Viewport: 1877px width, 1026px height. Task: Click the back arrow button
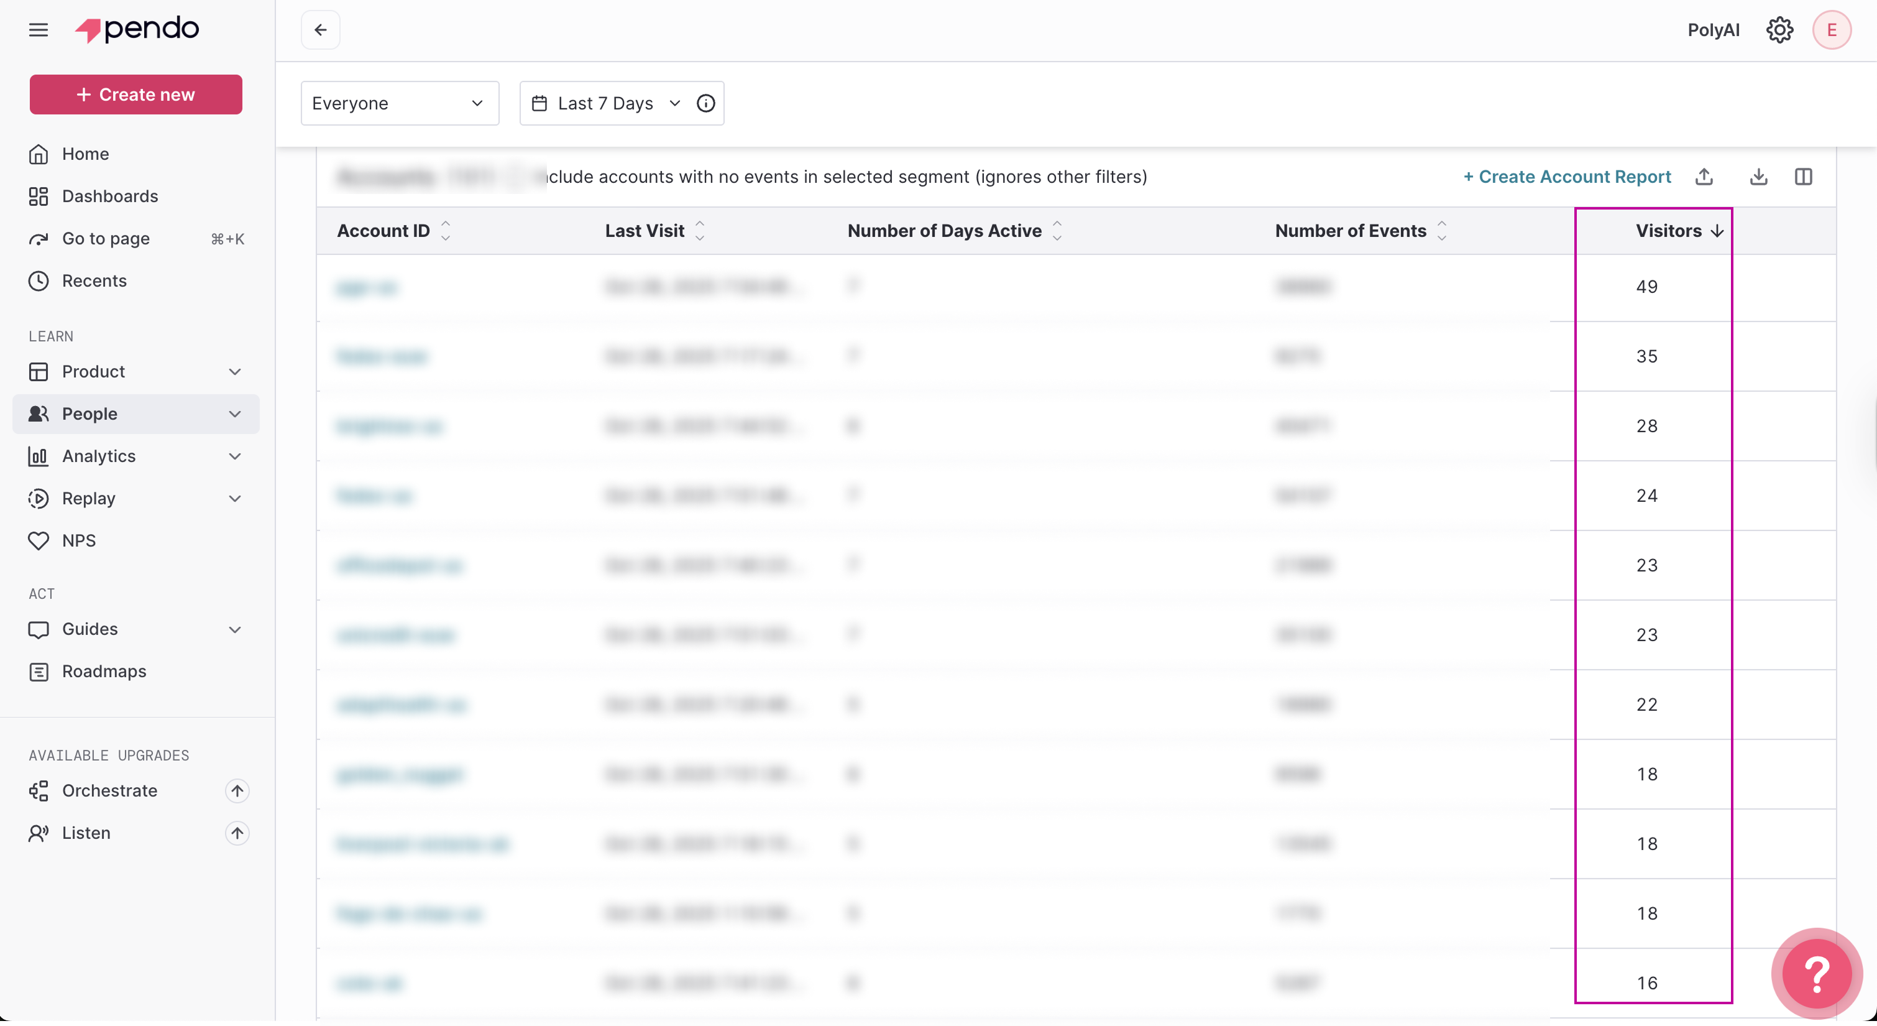pyautogui.click(x=321, y=30)
